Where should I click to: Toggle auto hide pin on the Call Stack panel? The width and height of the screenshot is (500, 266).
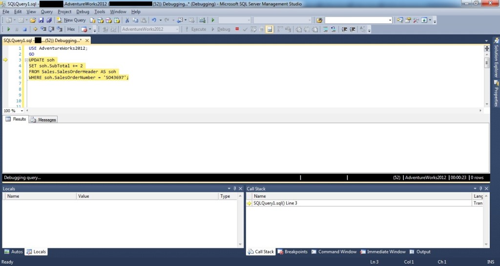480,188
